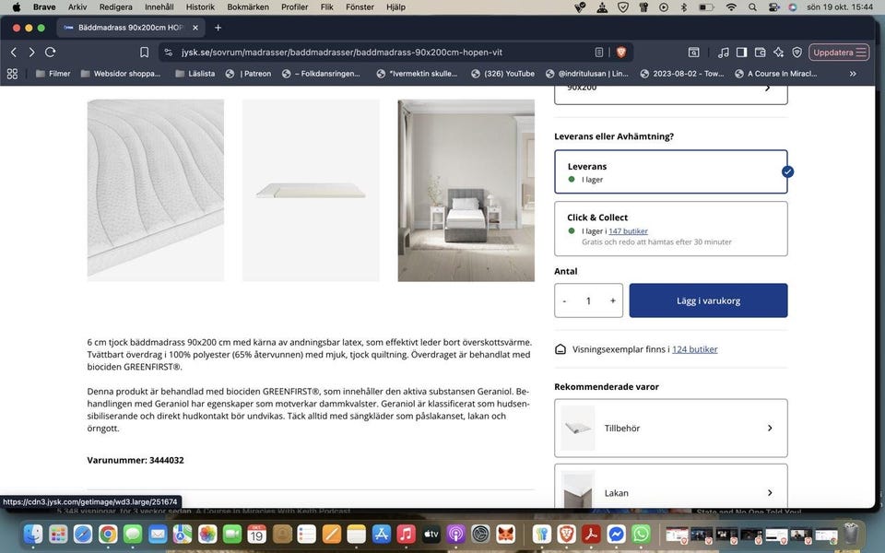Open Brave Shields lion icon
Viewport: 885px width, 553px height.
click(620, 53)
